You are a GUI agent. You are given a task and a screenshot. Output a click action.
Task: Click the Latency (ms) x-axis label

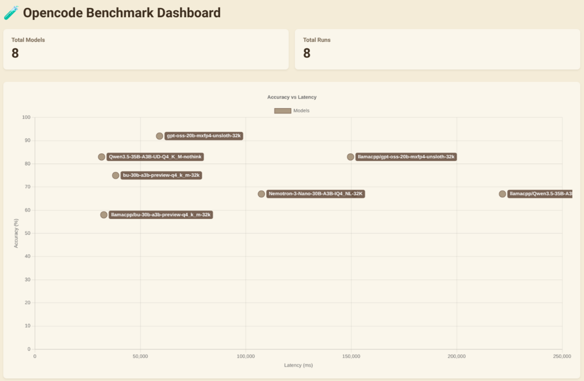pos(298,365)
